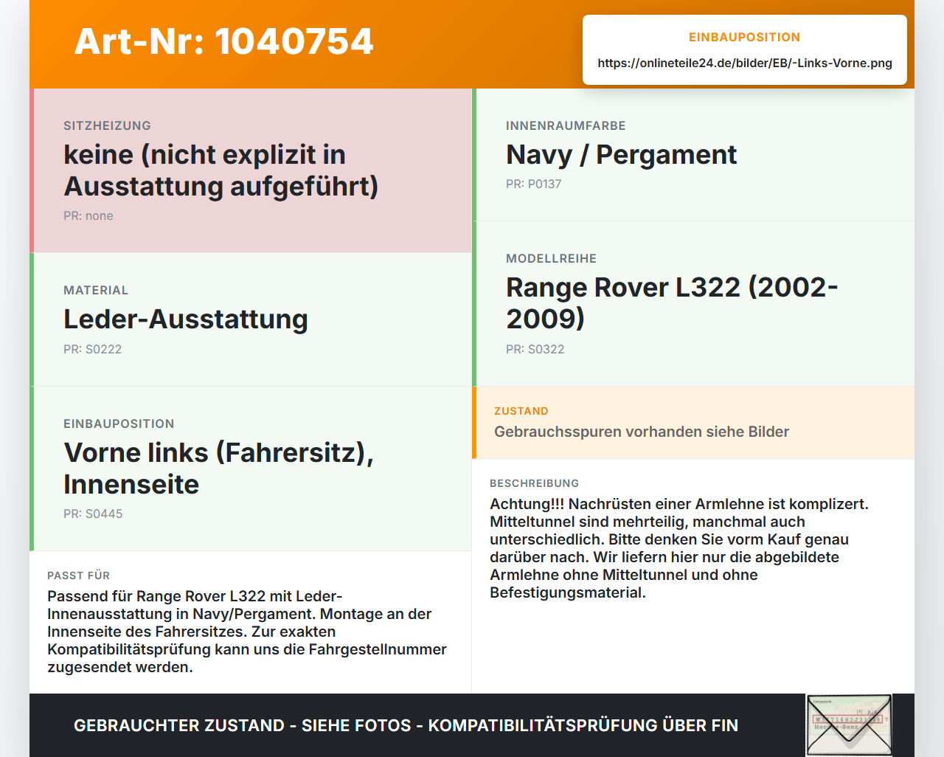Select the Art-Nr: 1040754 heading
The width and height of the screenshot is (944, 757).
223,41
